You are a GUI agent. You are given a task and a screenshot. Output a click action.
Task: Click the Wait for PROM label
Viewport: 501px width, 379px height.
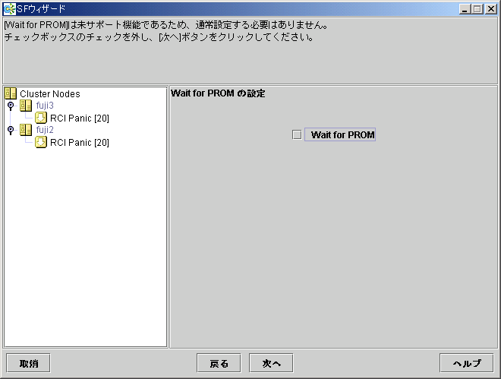click(340, 134)
